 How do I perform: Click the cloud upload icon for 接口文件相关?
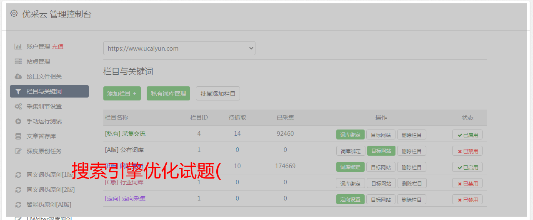tap(18, 76)
